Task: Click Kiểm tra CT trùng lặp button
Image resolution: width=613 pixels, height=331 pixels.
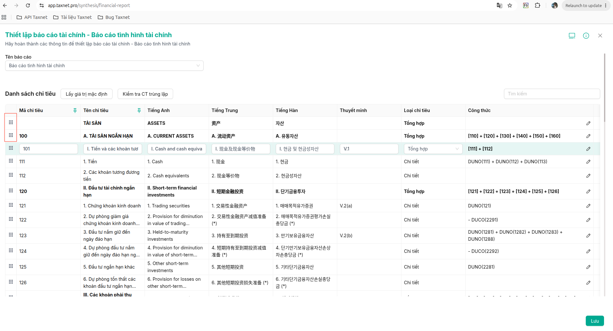Action: [x=145, y=94]
